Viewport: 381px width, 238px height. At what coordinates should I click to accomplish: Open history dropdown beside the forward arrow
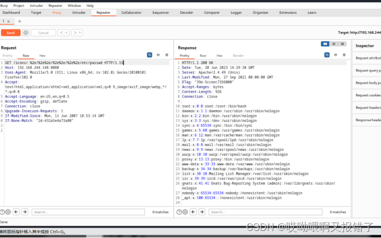click(x=80, y=33)
